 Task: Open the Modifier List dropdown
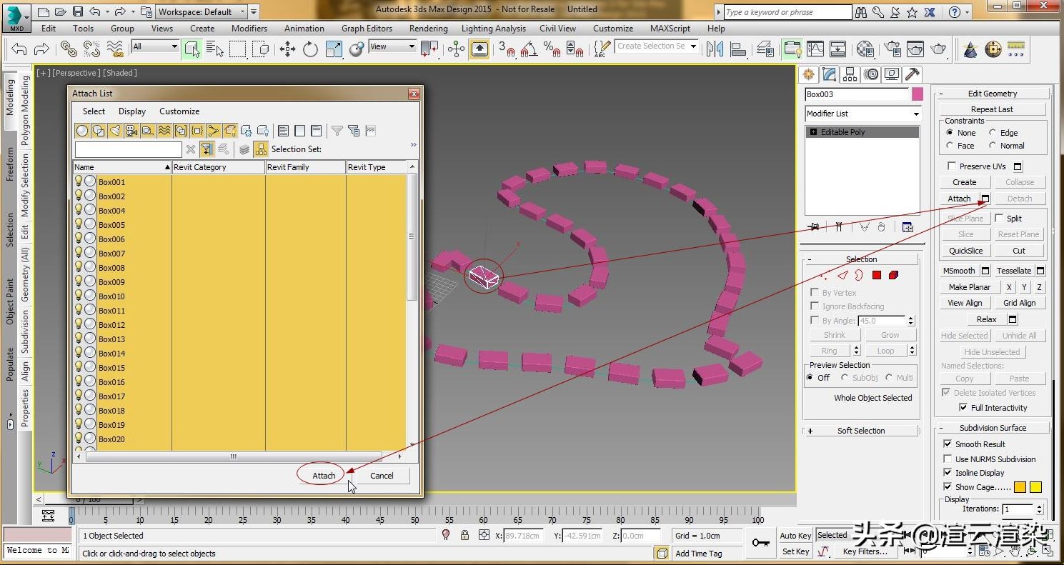click(x=917, y=114)
